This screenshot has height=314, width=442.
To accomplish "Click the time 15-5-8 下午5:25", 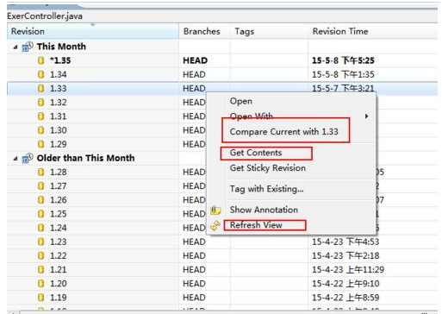I will (x=343, y=60).
